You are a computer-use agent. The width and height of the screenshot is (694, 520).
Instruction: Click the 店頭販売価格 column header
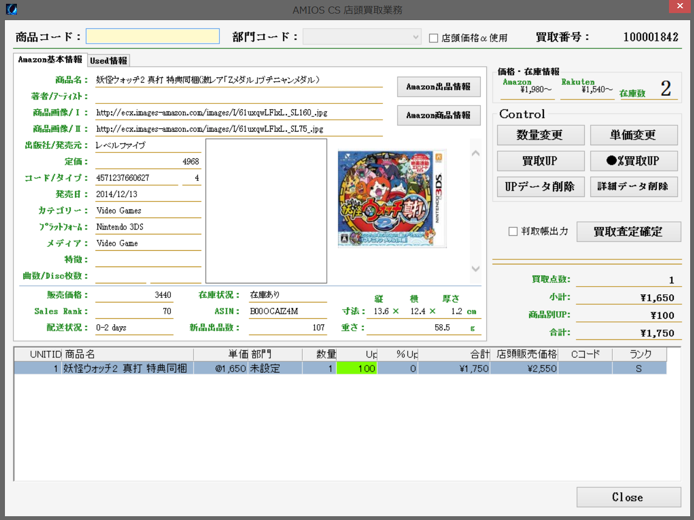pos(524,354)
